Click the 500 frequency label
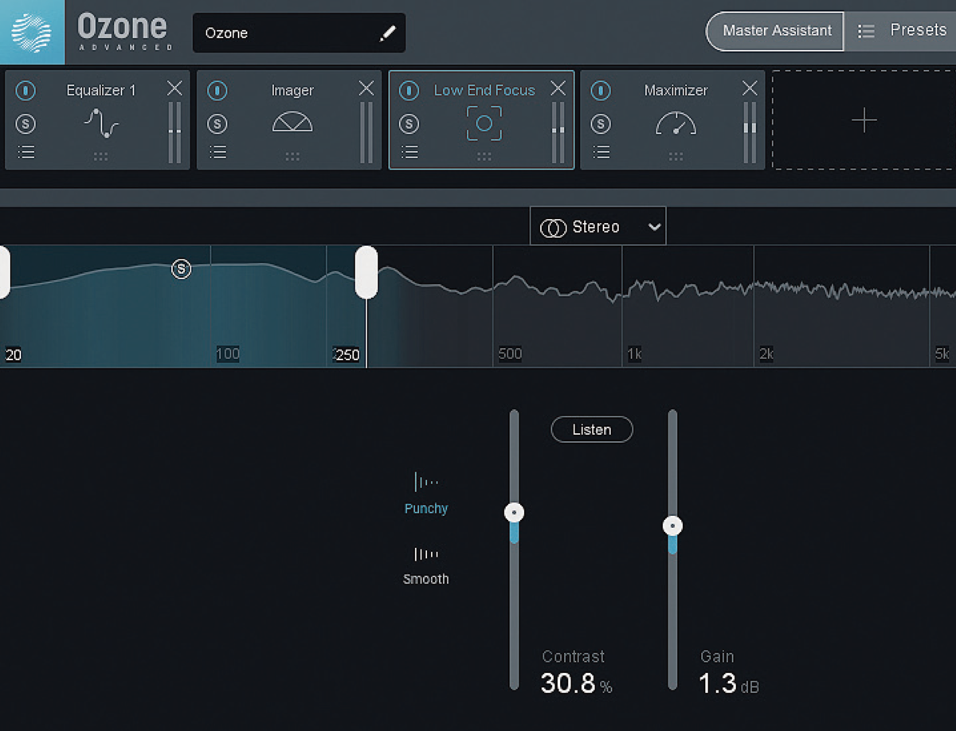Image resolution: width=956 pixels, height=731 pixels. [x=510, y=354]
